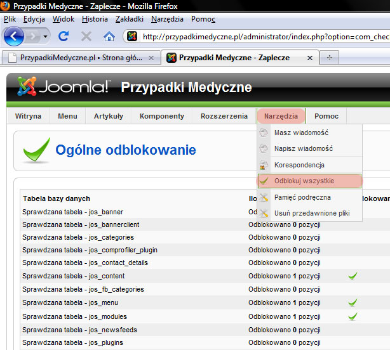Select Odblokuj wszystkie menu entry

[310, 181]
